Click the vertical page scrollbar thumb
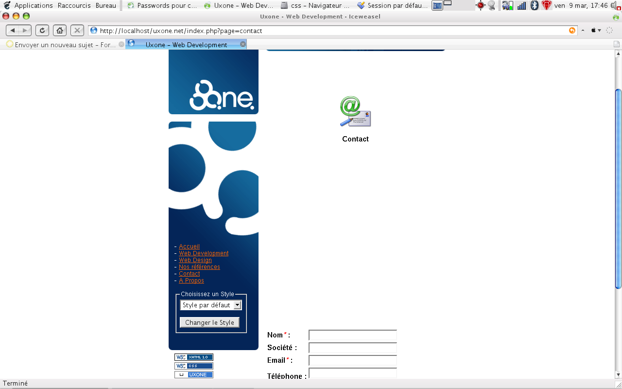The width and height of the screenshot is (622, 389). click(x=618, y=189)
